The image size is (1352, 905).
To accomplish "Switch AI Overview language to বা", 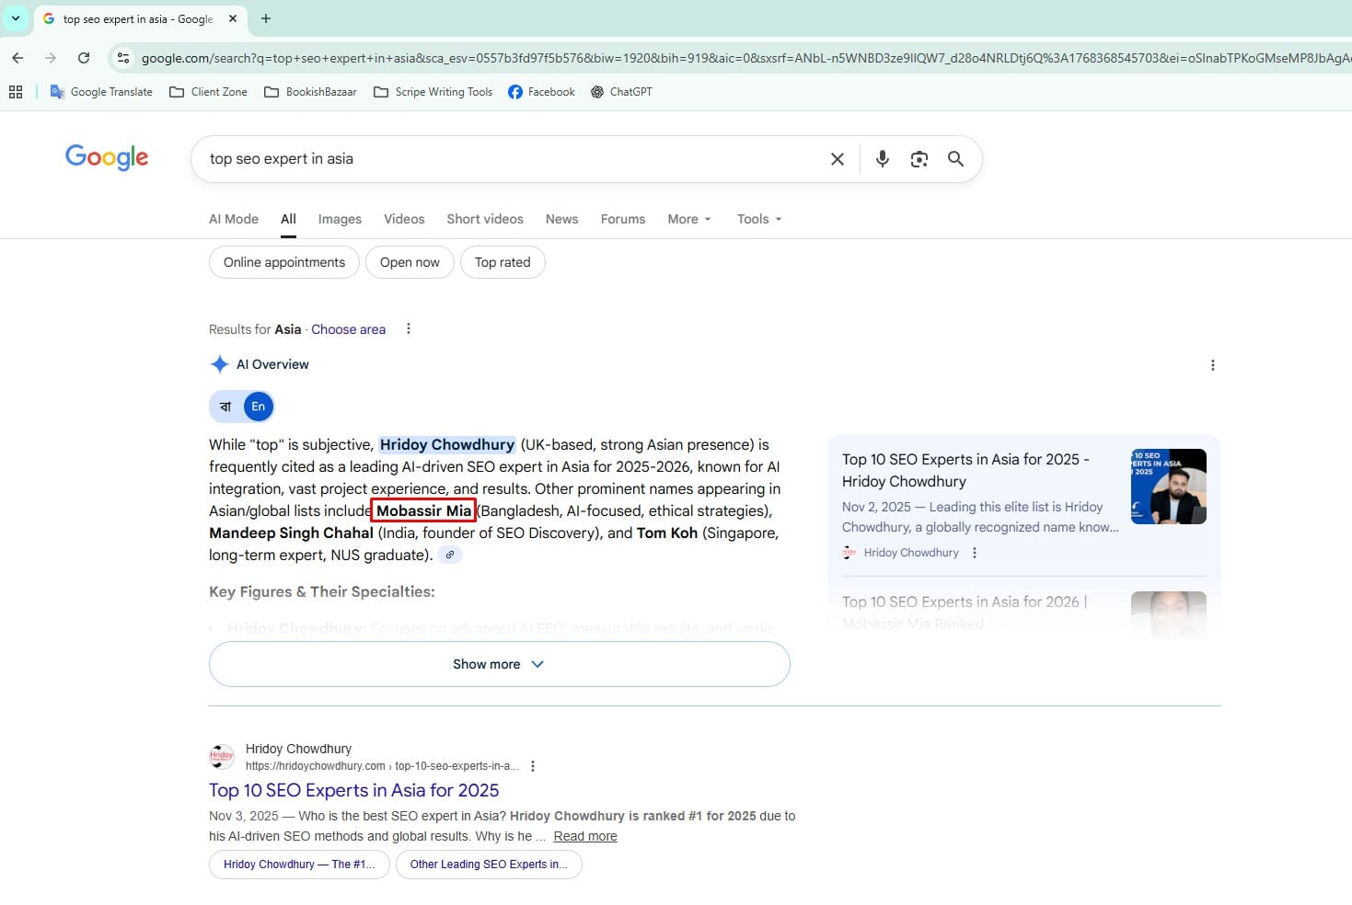I will [x=224, y=406].
